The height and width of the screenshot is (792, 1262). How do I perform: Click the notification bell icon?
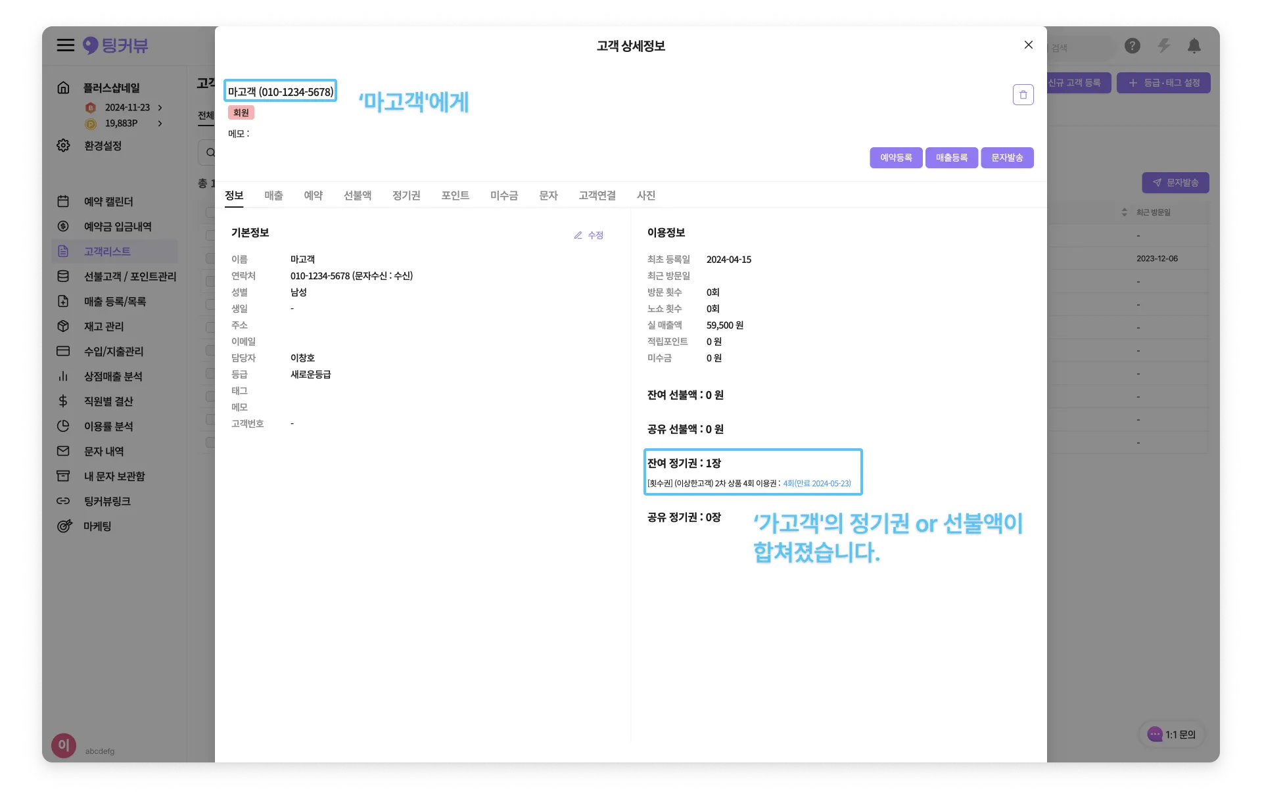(x=1194, y=46)
